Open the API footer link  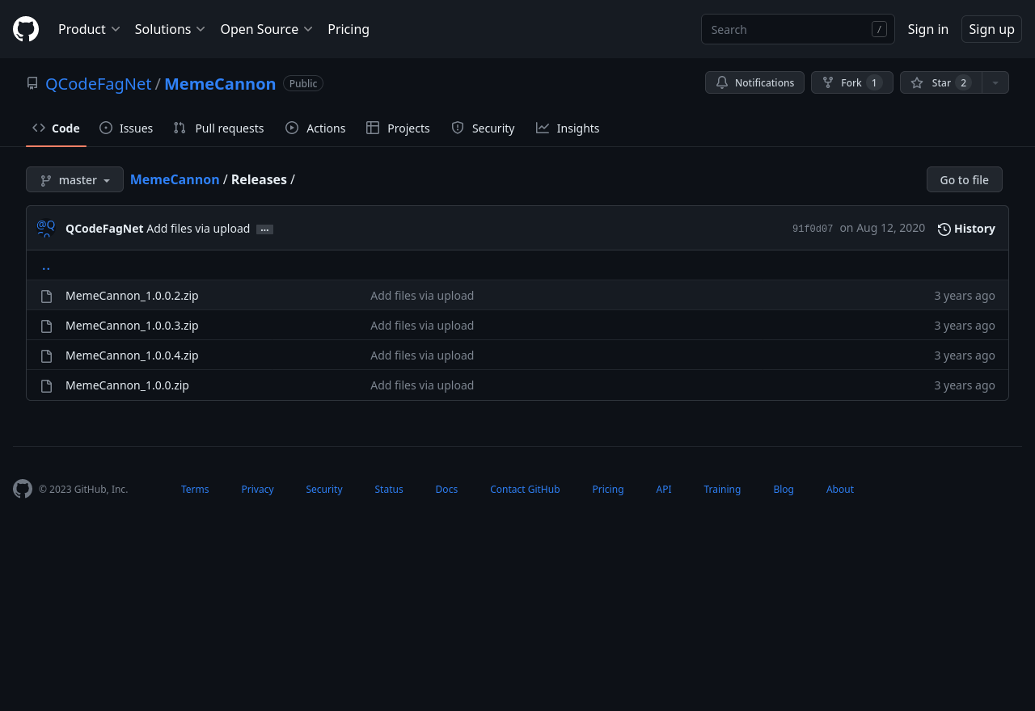tap(664, 489)
